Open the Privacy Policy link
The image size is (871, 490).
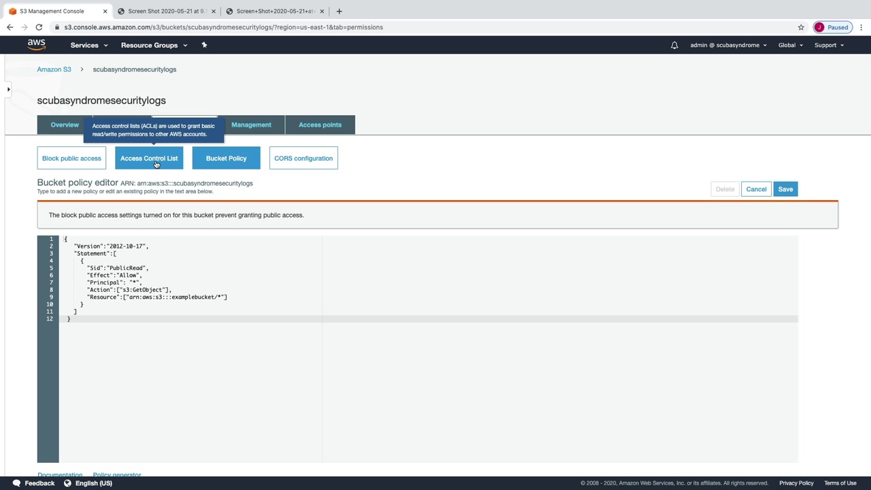pos(796,483)
